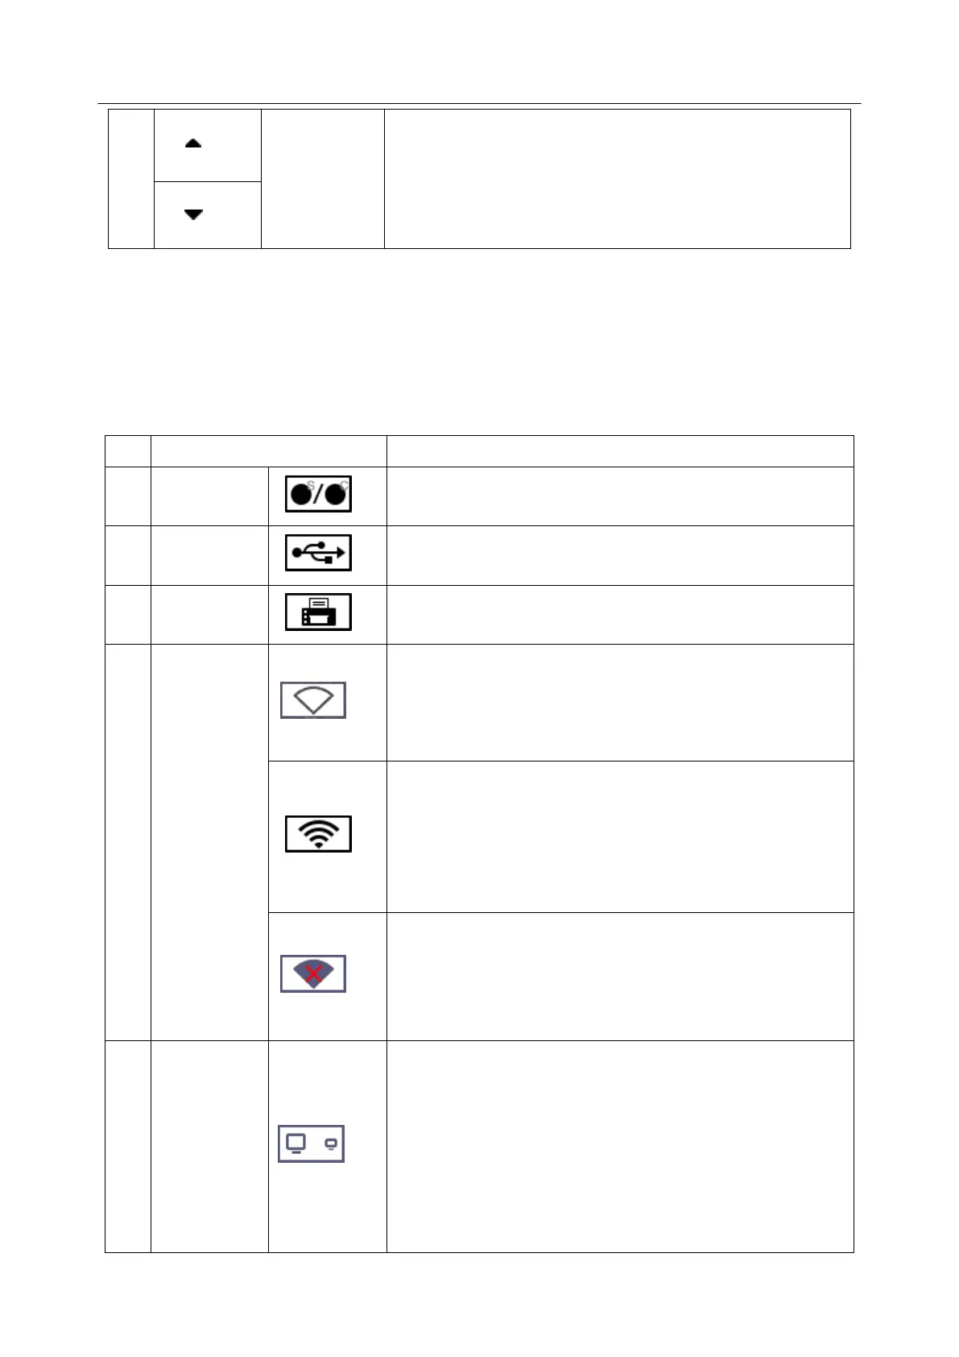Click the black connected Wi-Fi signal icon

(x=318, y=833)
